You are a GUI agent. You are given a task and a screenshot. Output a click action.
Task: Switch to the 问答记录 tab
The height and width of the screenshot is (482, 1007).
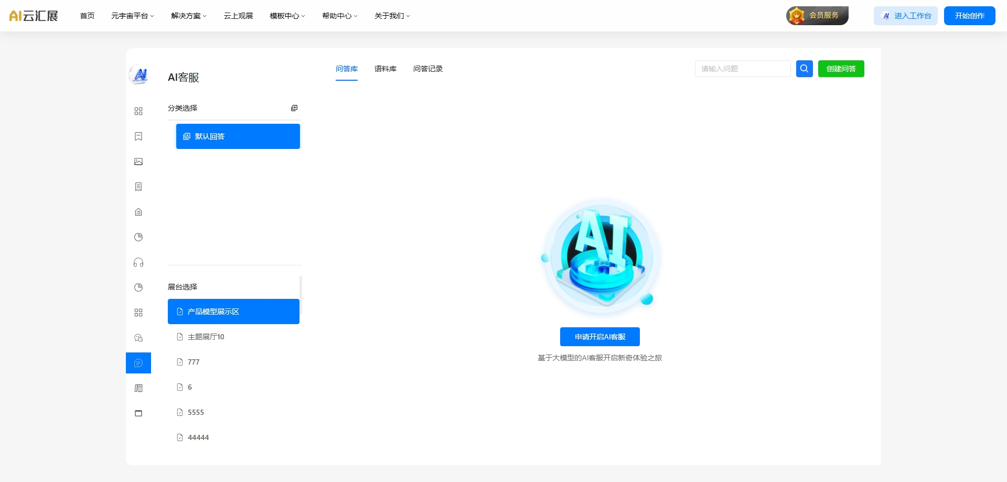pyautogui.click(x=428, y=69)
